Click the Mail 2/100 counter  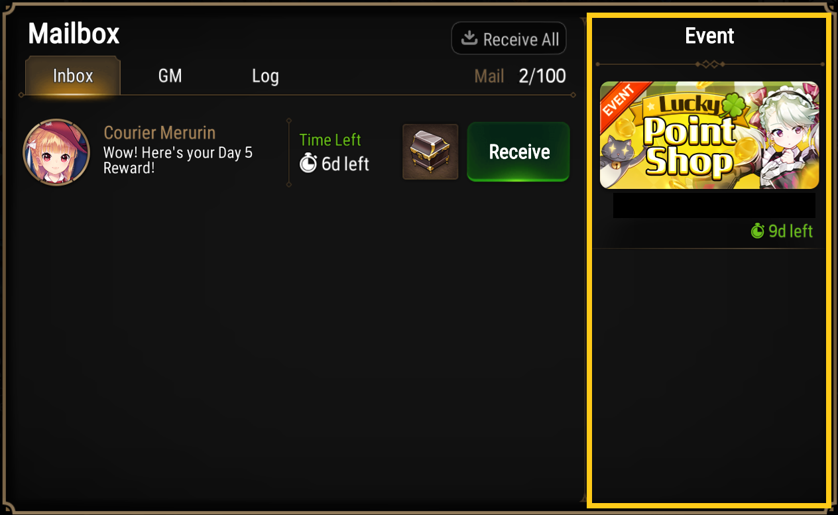pyautogui.click(x=520, y=76)
